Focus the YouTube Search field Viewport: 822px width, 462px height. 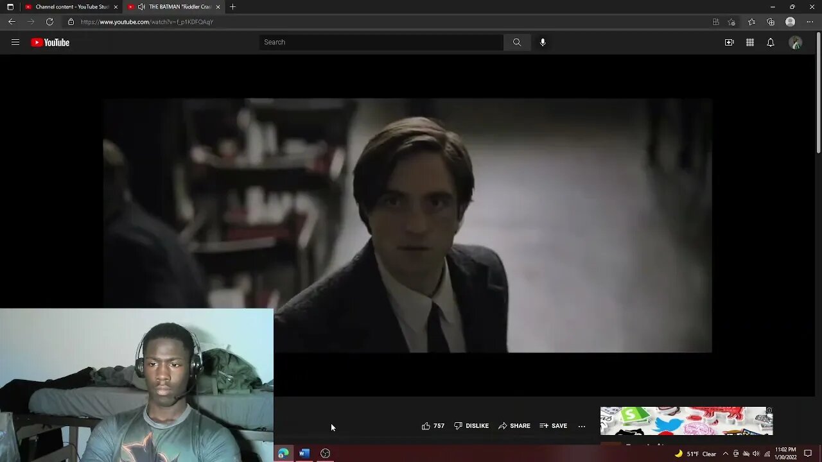381,42
